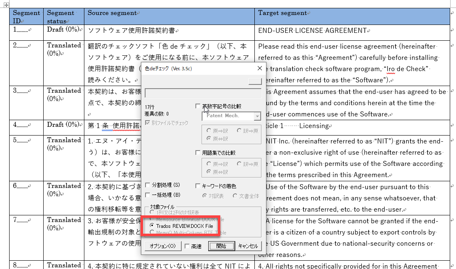Enable the キーワードの着色 checkbox

pos(198,186)
